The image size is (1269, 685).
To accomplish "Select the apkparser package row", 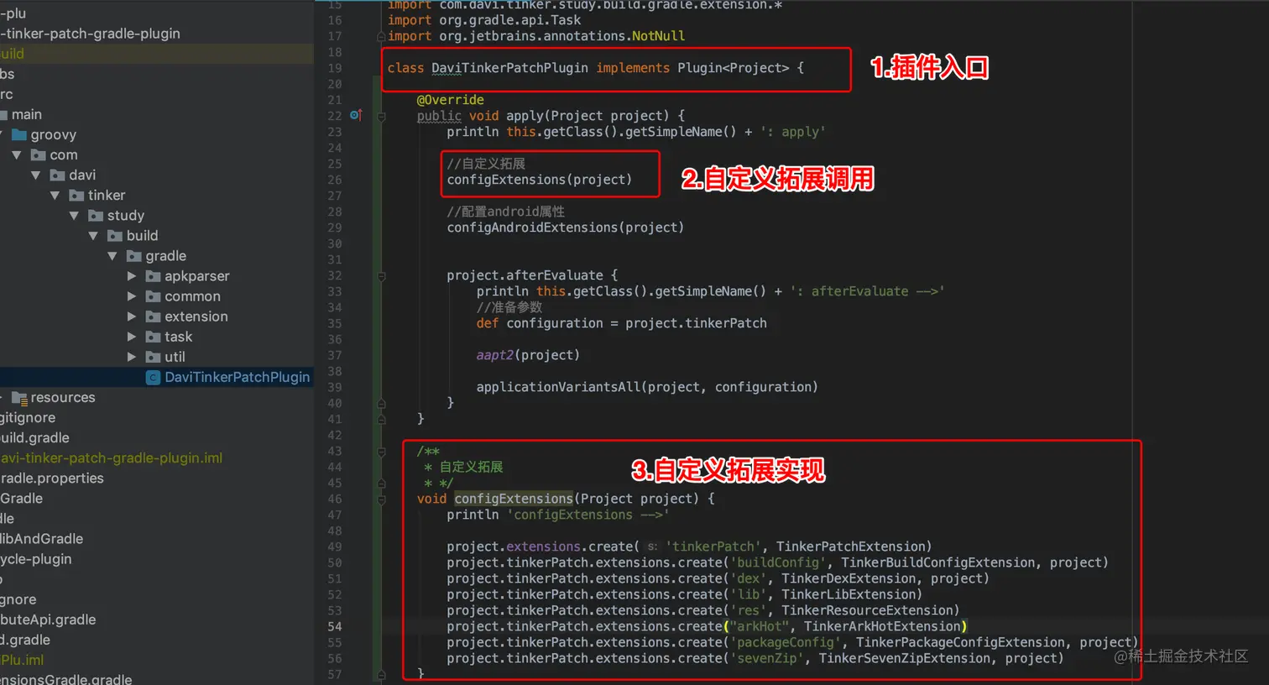I will click(156, 276).
